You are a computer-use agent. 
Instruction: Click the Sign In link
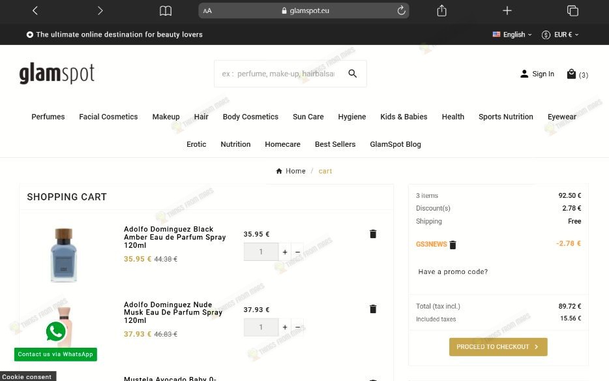pos(537,74)
